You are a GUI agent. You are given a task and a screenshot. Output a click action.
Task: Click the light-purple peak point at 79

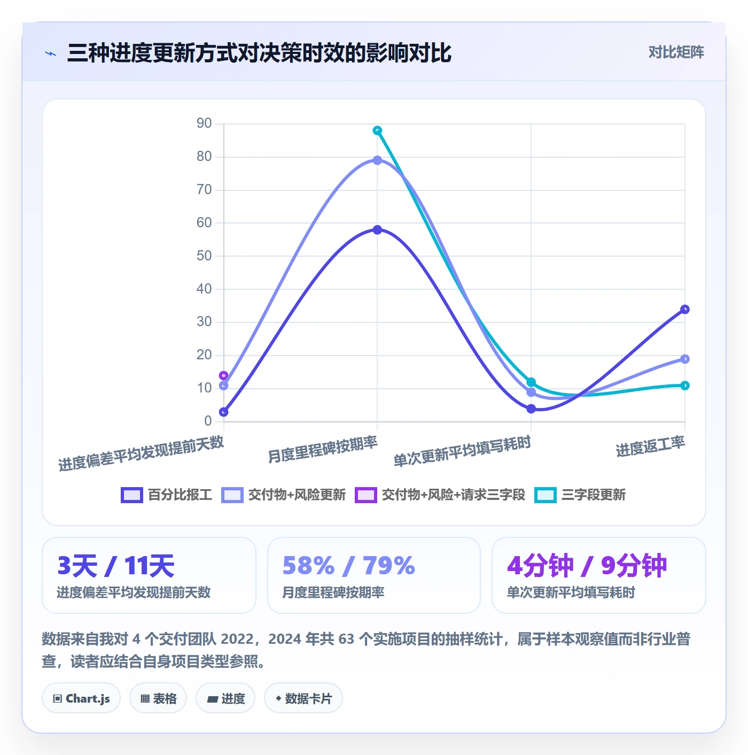pyautogui.click(x=377, y=160)
